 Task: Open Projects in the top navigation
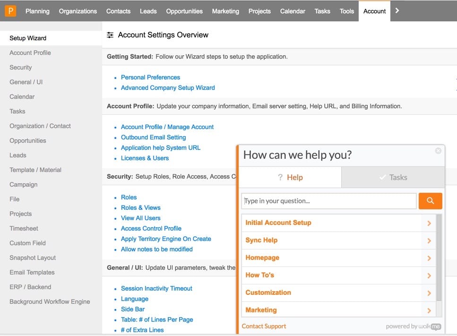pos(259,11)
